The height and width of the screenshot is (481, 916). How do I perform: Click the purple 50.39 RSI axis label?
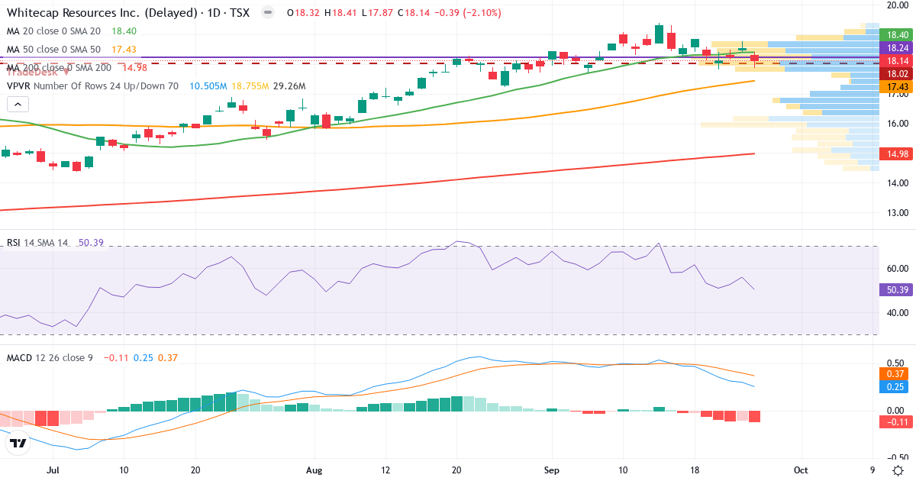click(x=895, y=290)
